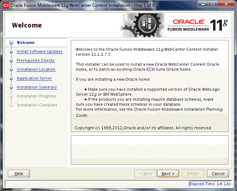The width and height of the screenshot is (237, 191).
Task: Click the Installation Progress step label
Action: [36, 96]
